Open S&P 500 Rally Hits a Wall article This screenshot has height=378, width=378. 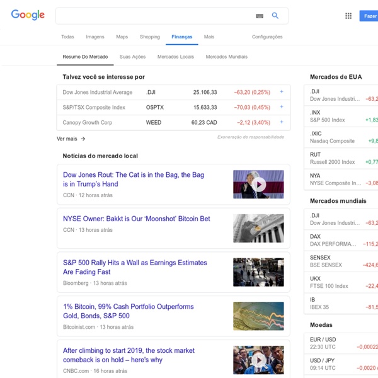pos(135,267)
